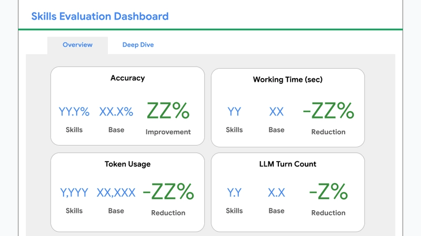Click the Skills label under Accuracy
The width and height of the screenshot is (421, 236).
pos(74,130)
